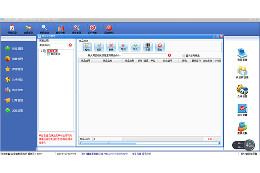
Task: Click the horizontal scrollbar right arrow
Action: 219,143
